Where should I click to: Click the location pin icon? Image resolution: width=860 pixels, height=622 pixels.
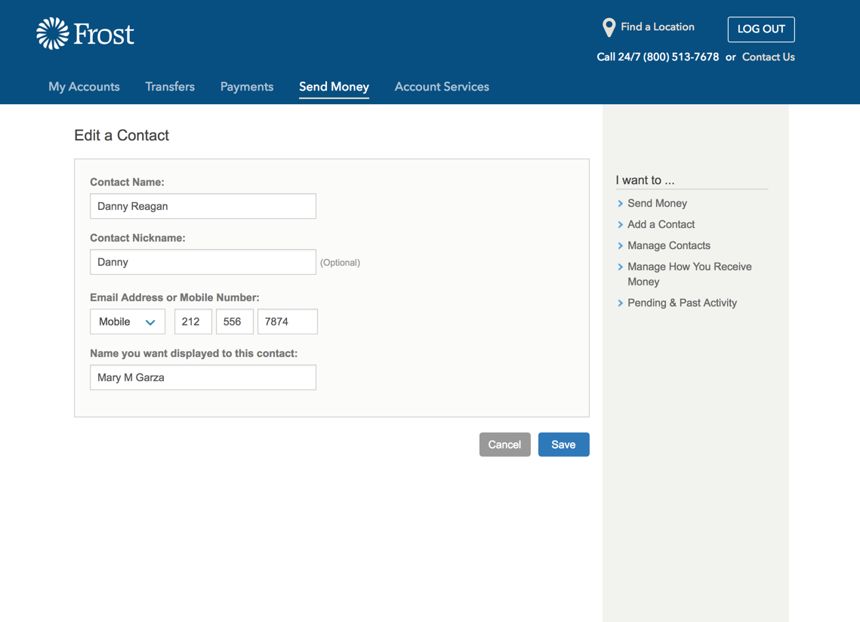coord(609,26)
